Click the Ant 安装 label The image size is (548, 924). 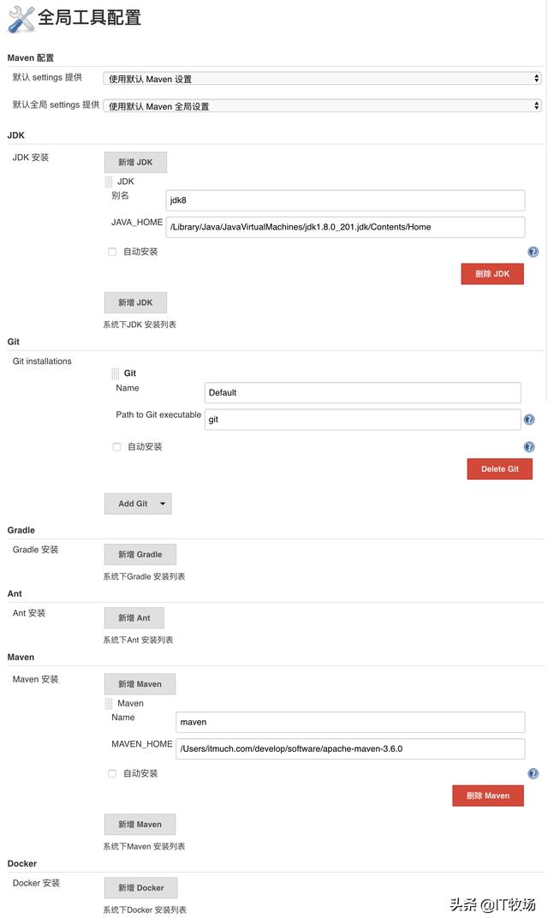point(29,613)
